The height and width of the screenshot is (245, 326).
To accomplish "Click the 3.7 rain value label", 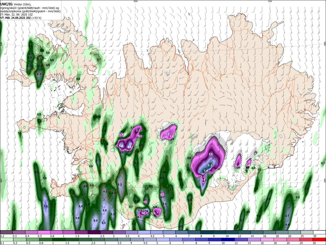I will (x=98, y=161).
